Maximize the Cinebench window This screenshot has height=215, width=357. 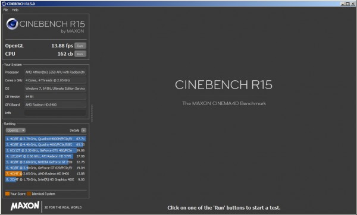(347, 4)
